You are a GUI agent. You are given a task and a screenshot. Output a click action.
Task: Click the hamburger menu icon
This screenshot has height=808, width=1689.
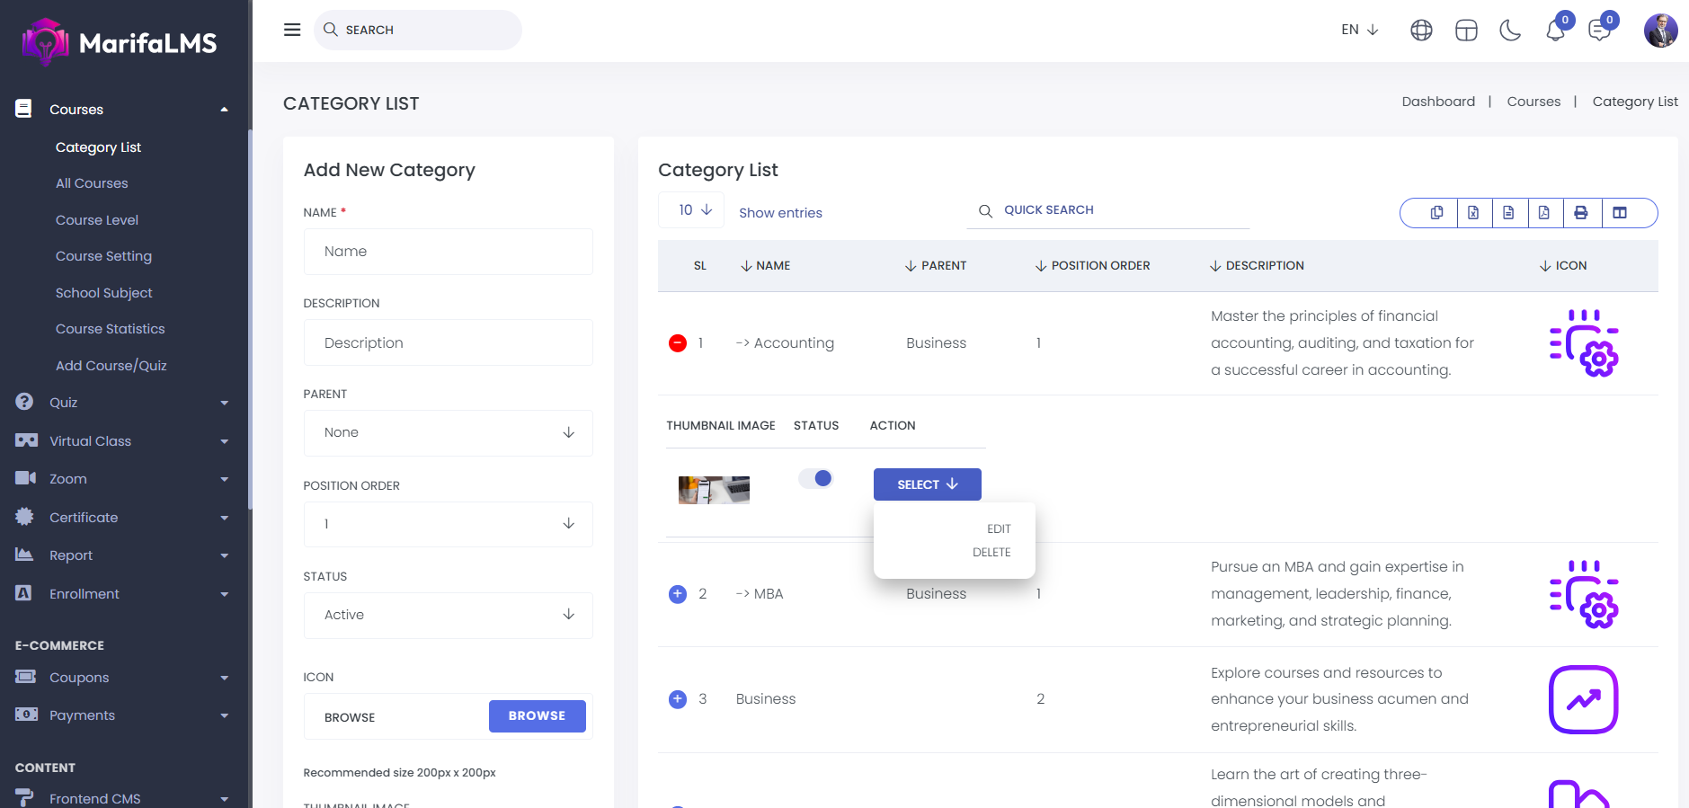tap(292, 30)
